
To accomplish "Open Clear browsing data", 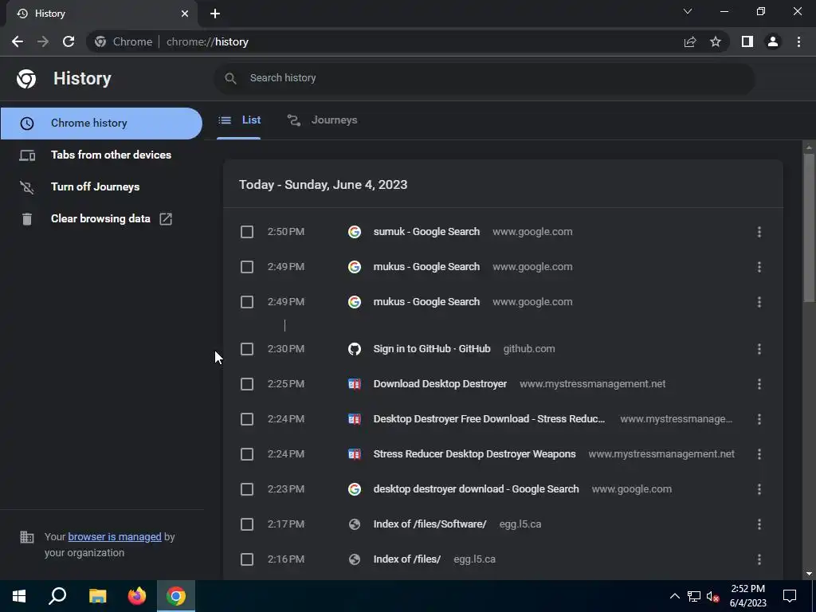I will tap(100, 218).
